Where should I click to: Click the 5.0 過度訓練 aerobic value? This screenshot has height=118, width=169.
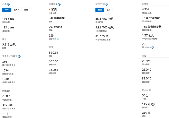click(57, 18)
